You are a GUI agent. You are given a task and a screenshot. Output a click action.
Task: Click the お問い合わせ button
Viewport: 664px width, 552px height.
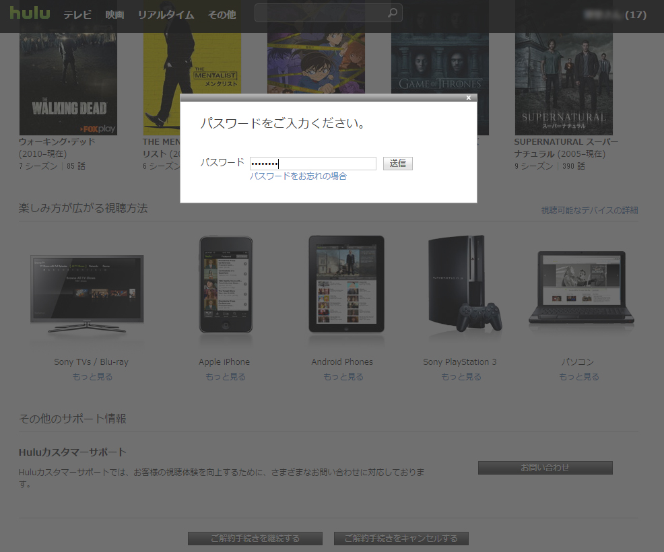click(545, 468)
